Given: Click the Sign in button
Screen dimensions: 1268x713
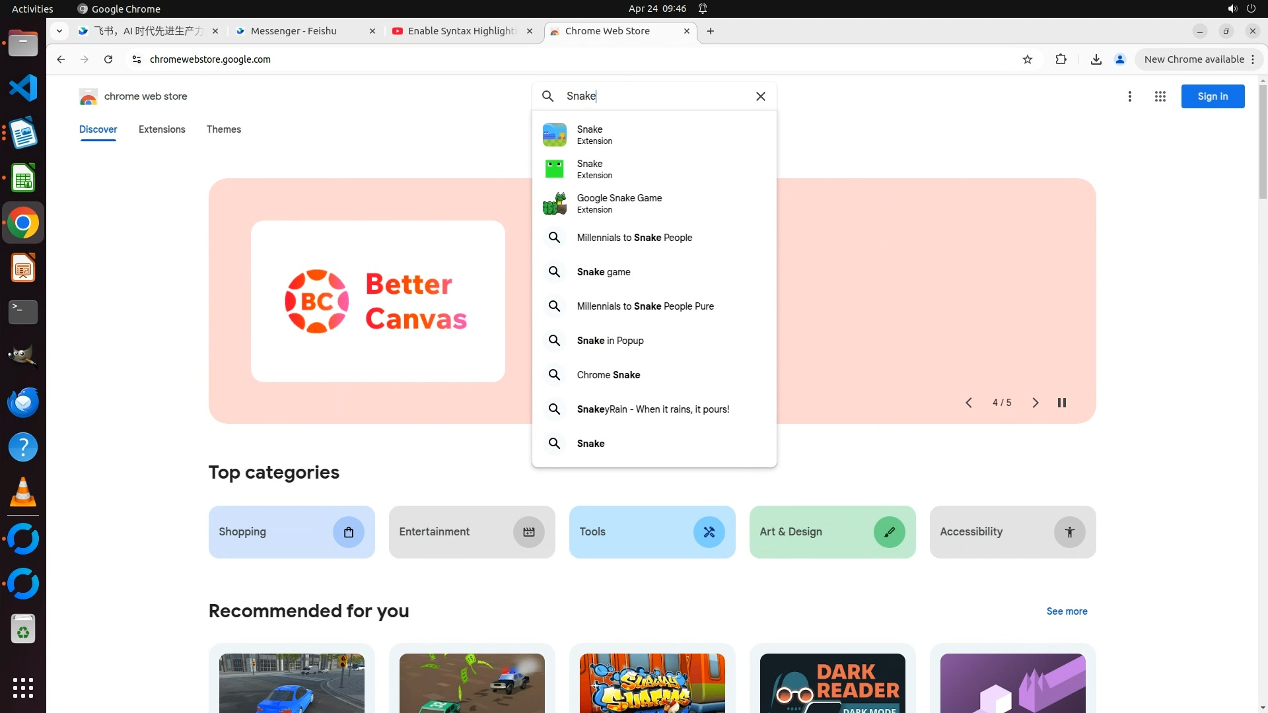Looking at the screenshot, I should point(1212,96).
